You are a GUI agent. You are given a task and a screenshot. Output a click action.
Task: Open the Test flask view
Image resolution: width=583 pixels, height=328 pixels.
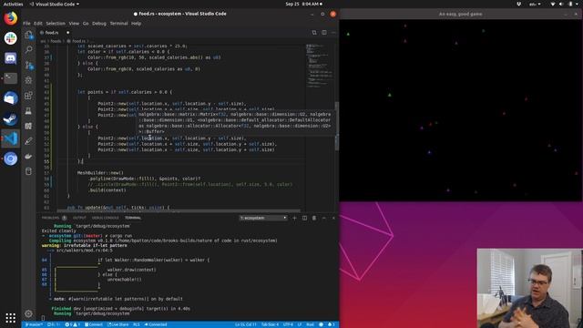click(28, 111)
